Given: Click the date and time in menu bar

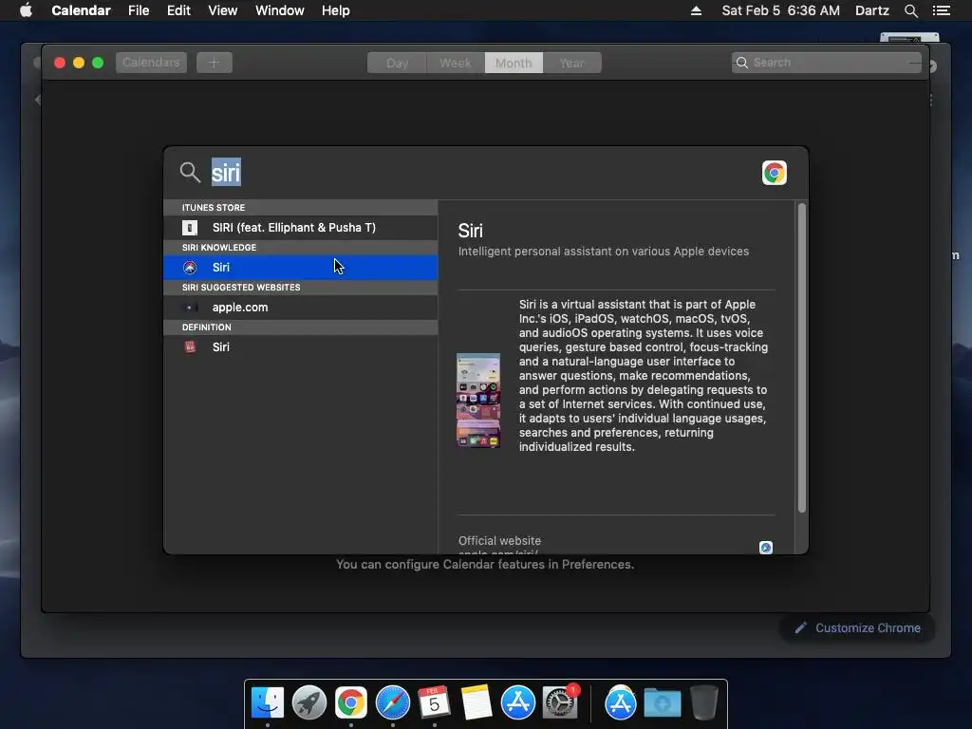Looking at the screenshot, I should [780, 10].
